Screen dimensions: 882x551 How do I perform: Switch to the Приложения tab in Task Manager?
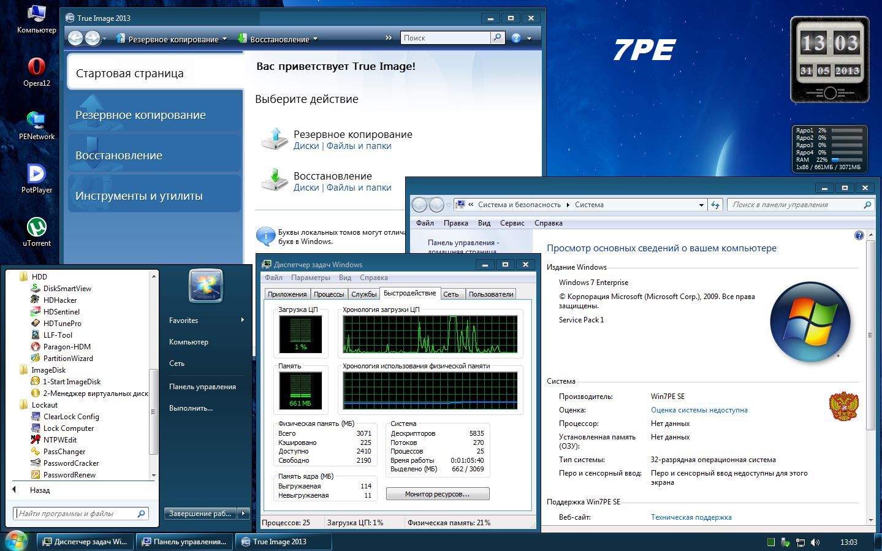coord(287,294)
